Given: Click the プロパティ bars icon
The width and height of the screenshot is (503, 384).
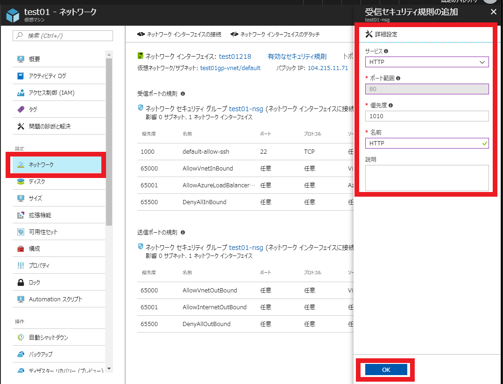Looking at the screenshot, I should point(21,266).
